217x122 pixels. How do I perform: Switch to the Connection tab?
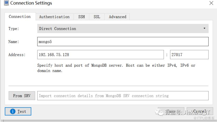20,17
